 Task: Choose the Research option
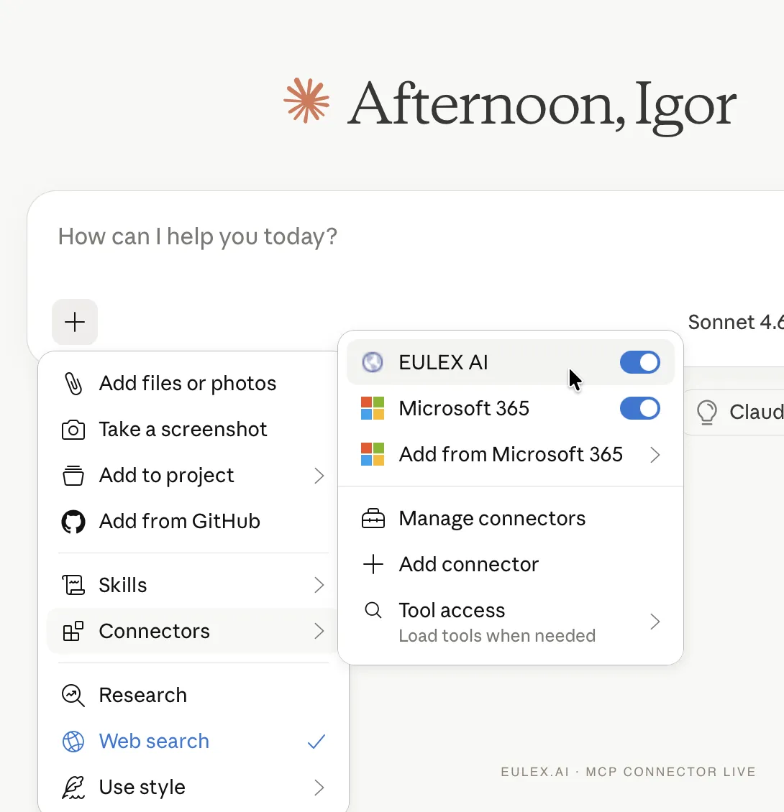188,696
